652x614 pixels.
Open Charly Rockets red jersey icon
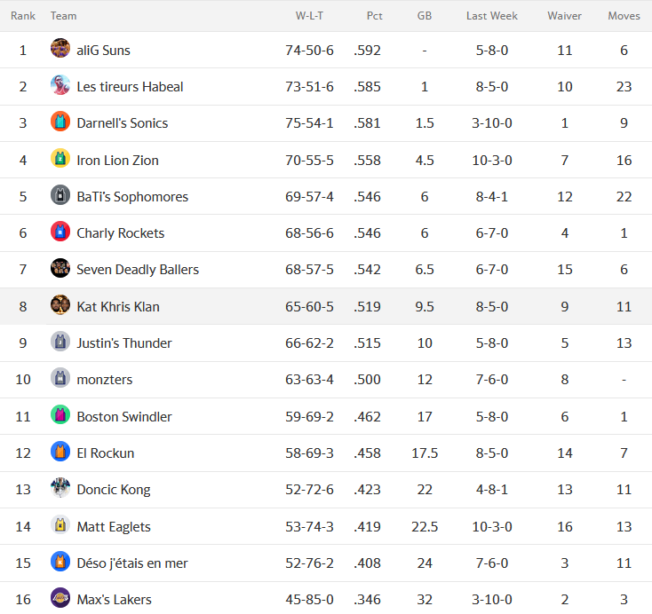tap(60, 232)
